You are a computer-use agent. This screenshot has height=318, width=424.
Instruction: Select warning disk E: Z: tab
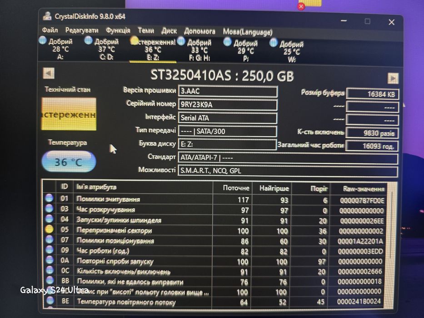point(153,50)
